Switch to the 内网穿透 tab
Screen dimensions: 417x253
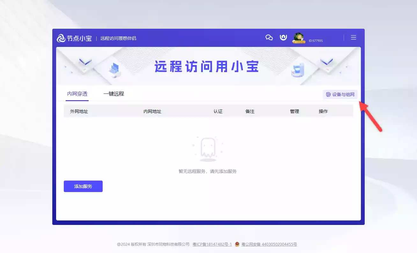[x=77, y=94]
